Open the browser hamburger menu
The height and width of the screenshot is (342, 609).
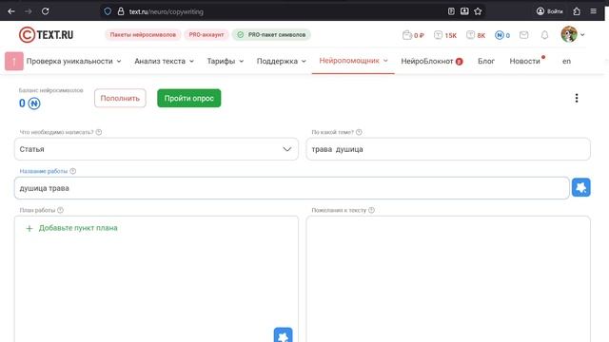click(x=594, y=11)
